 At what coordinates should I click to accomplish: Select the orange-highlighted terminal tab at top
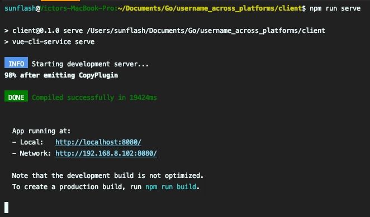pyautogui.click(x=60, y=1)
